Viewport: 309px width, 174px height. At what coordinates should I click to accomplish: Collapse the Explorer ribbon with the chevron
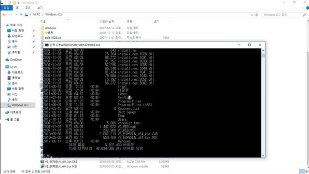point(303,8)
